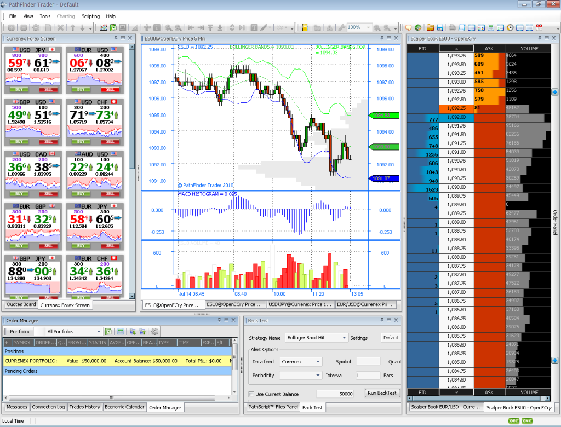Click the clock icon in right toolbar
The width and height of the screenshot is (561, 427).
coord(510,27)
